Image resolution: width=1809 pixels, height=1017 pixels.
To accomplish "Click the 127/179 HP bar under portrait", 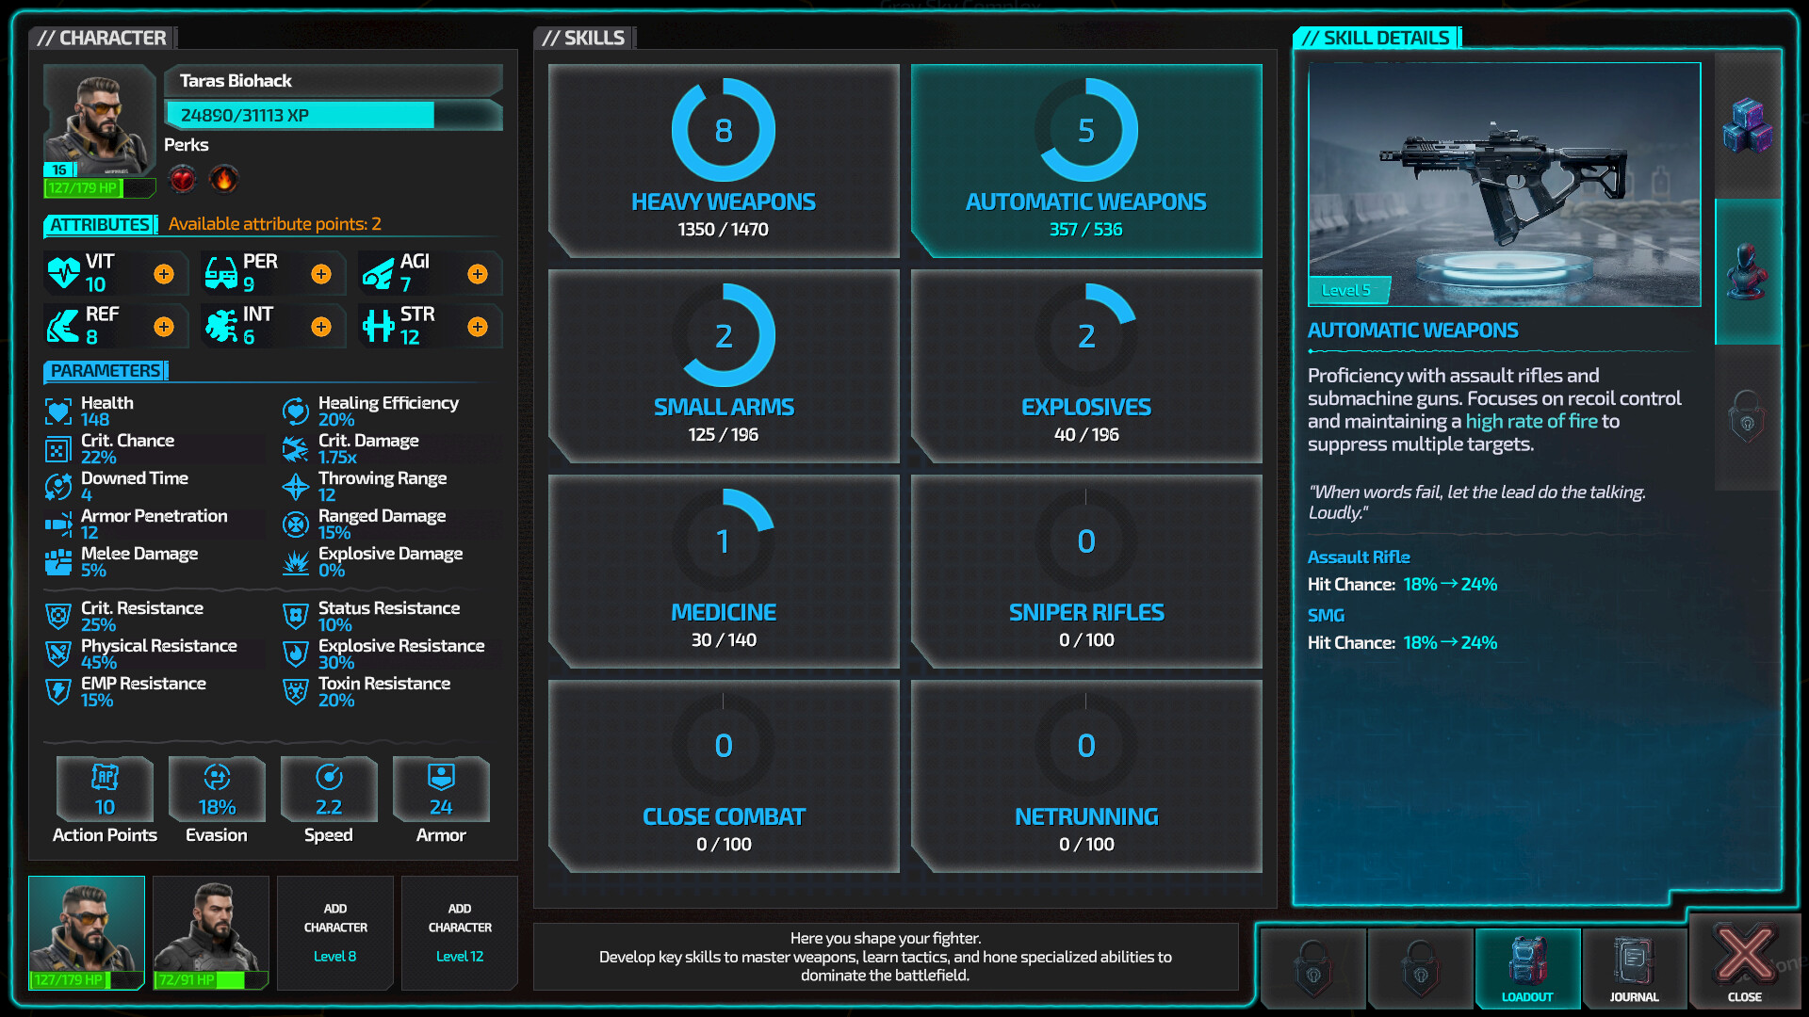I will tap(99, 188).
